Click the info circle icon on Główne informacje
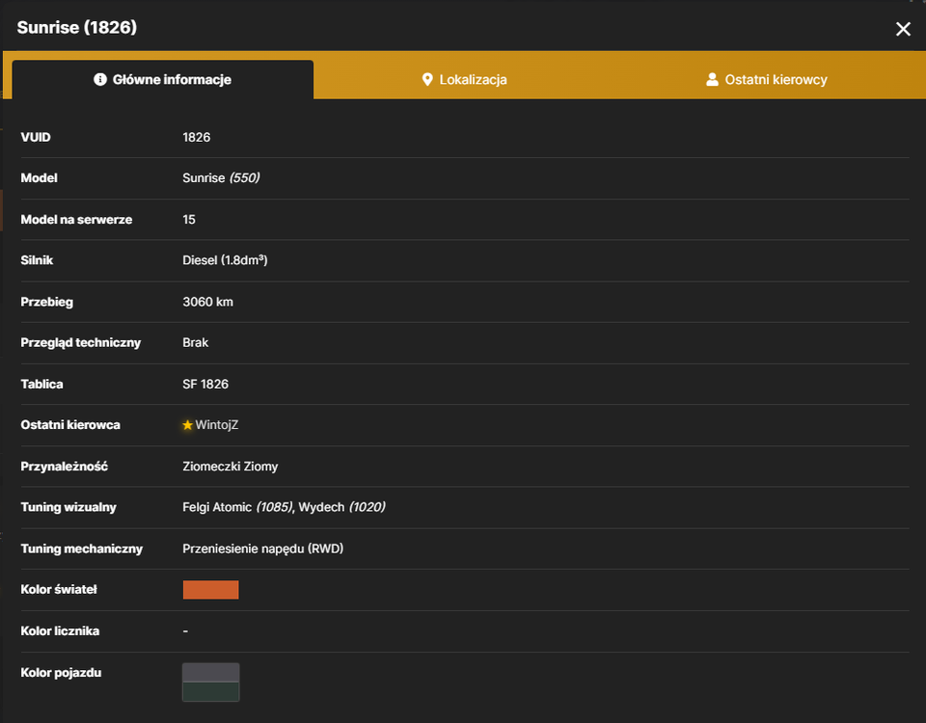The width and height of the screenshot is (926, 723). coord(99,79)
